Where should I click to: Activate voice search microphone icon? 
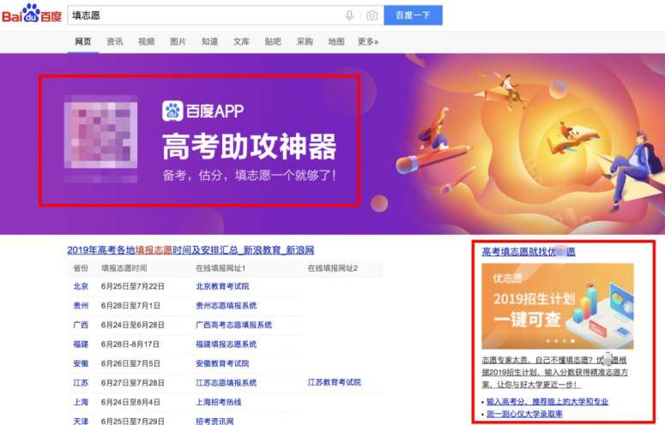[349, 15]
